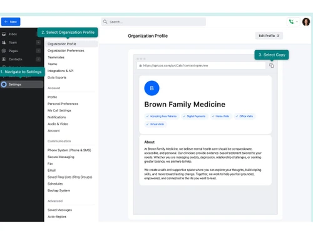Image resolution: width=313 pixels, height=235 pixels.
Task: Select Organization Profile in settings list
Action: click(71, 44)
